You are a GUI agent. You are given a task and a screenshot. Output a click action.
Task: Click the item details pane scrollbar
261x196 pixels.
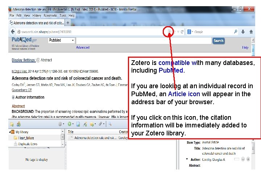coord(253,148)
